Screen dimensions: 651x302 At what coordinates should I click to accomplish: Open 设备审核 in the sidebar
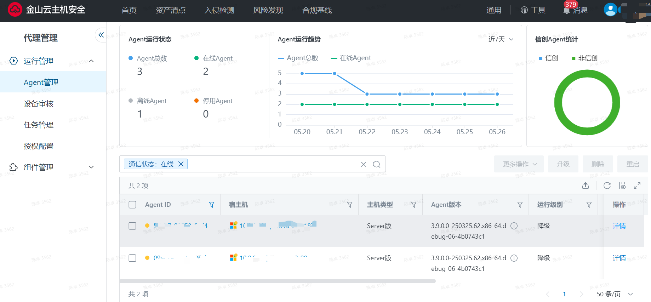pyautogui.click(x=39, y=104)
